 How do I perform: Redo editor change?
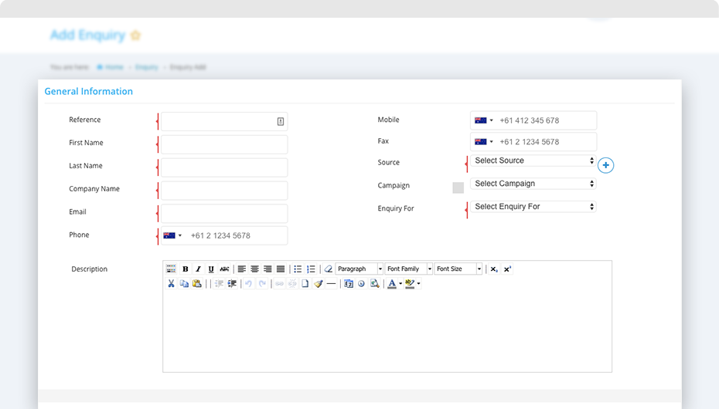(262, 284)
